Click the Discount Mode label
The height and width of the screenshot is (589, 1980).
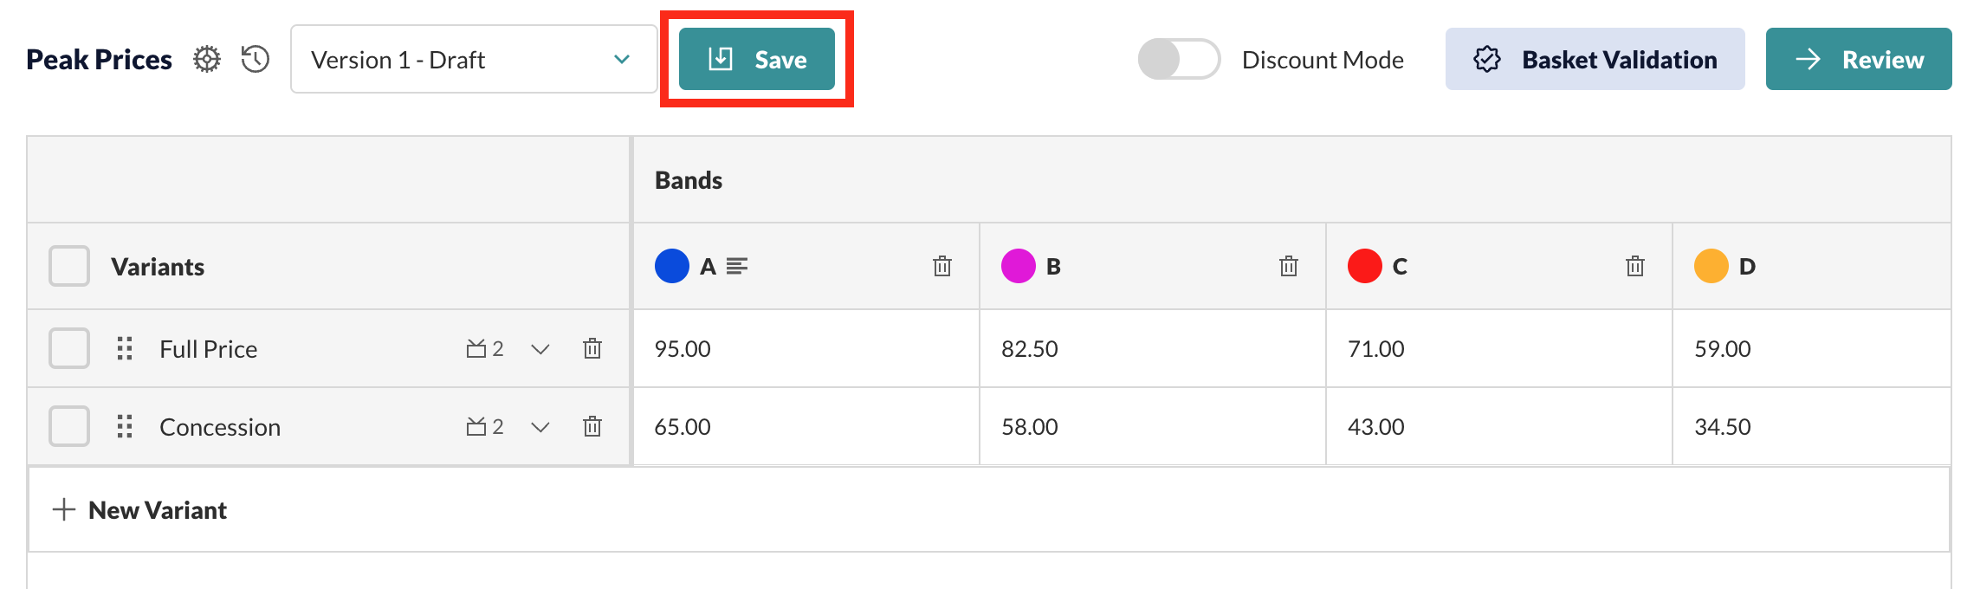pos(1323,59)
